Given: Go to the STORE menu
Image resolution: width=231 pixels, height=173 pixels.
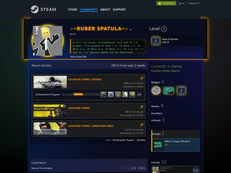Looking at the screenshot, I should coord(72,9).
